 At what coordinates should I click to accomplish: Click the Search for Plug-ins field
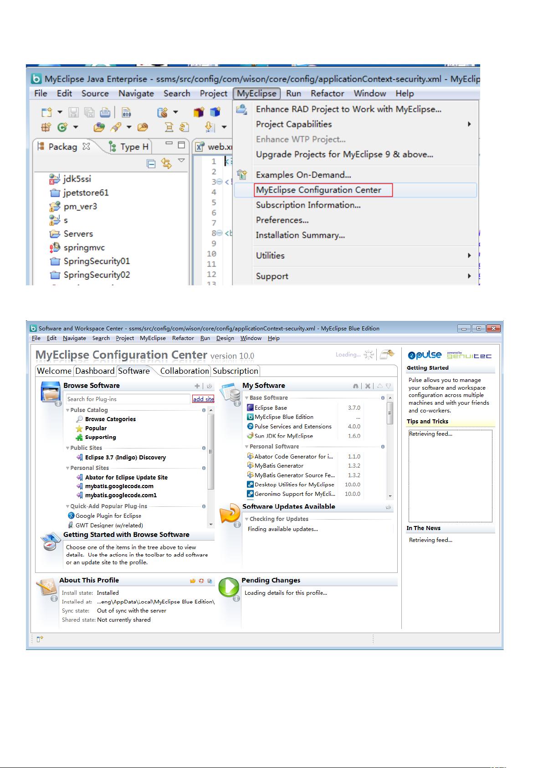tap(128, 399)
